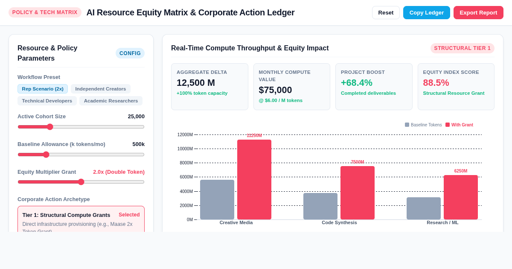Choose the Independent Creators preset
This screenshot has height=269, width=512.
click(x=101, y=89)
